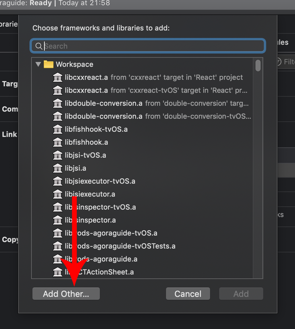Click library icon for libjsiexecutor-tvOS.a
The height and width of the screenshot is (329, 295).
coord(57,181)
